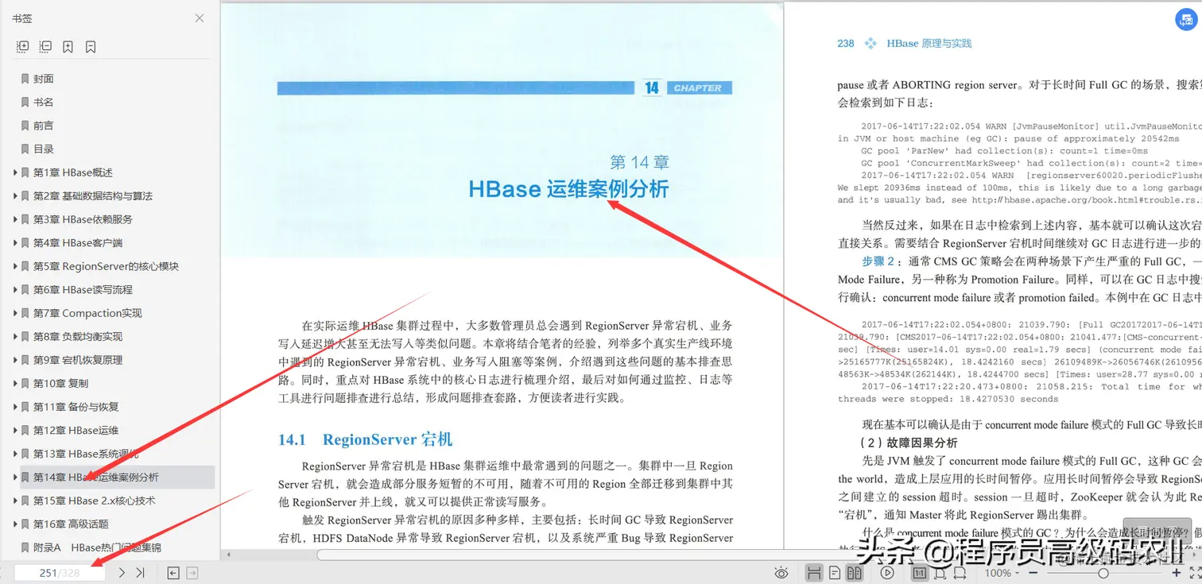Open the 100% zoom level dropdown
The width and height of the screenshot is (1202, 584).
pos(1003,572)
